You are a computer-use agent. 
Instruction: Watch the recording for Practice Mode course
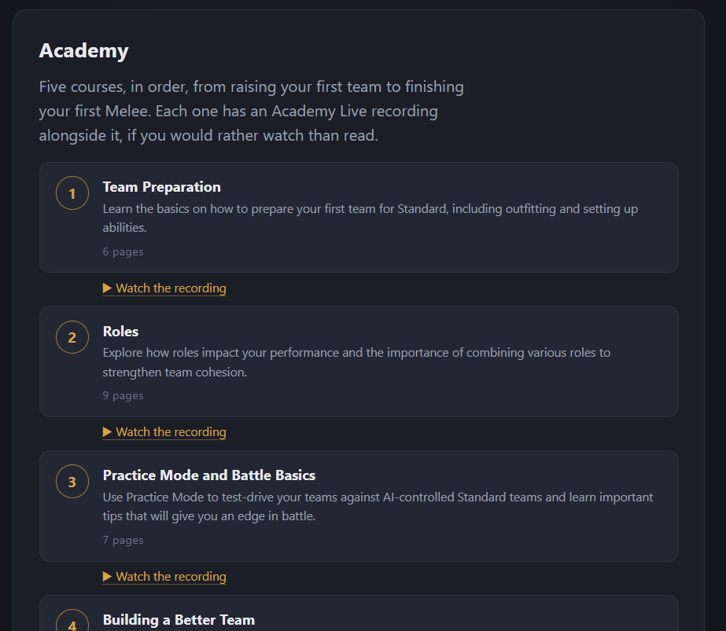click(x=164, y=577)
